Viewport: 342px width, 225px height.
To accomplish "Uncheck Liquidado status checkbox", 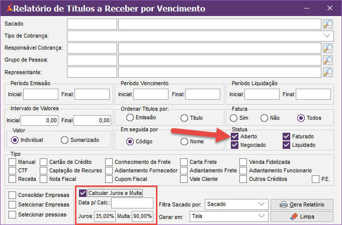I will (x=286, y=145).
